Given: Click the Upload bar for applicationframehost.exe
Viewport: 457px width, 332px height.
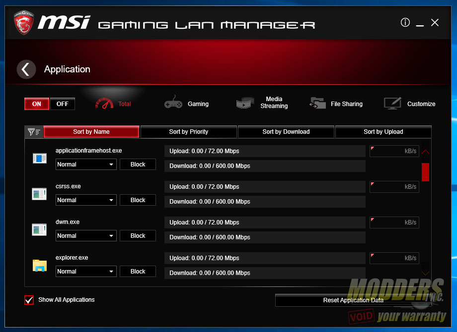Looking at the screenshot, I should coord(265,151).
